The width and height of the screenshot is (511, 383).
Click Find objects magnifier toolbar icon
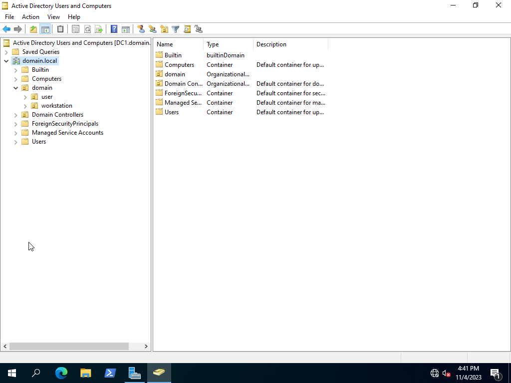pos(187,29)
